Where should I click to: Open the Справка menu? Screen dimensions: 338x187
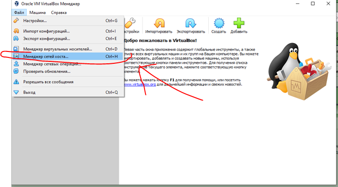point(59,12)
